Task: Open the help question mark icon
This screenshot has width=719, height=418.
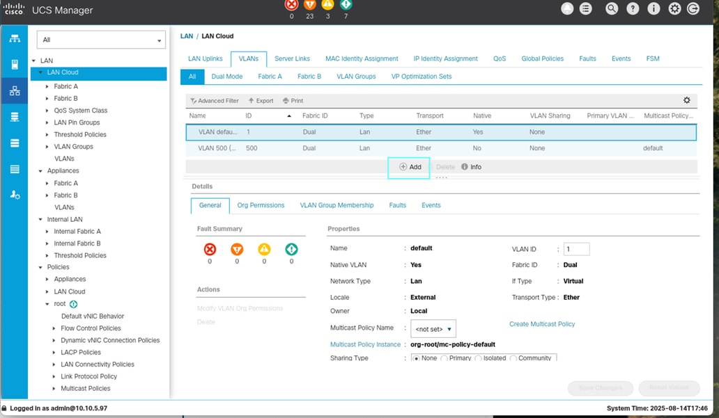Action: (x=633, y=9)
